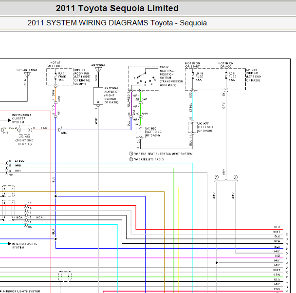This screenshot has height=293, width=296.
Task: Select the "LH IG FUSE 7.5A" text
Action: (x=199, y=77)
